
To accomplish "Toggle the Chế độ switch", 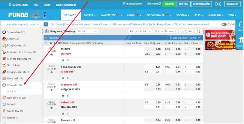I will [224, 24].
